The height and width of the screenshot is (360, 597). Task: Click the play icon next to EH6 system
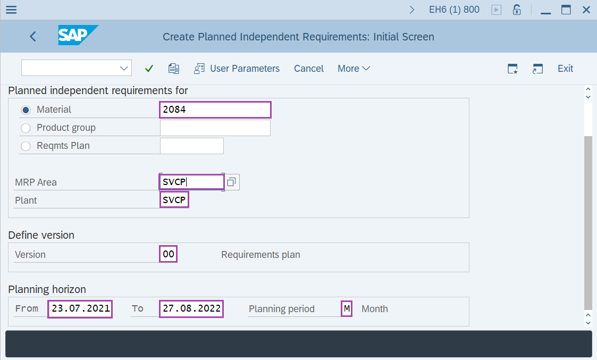tap(497, 10)
